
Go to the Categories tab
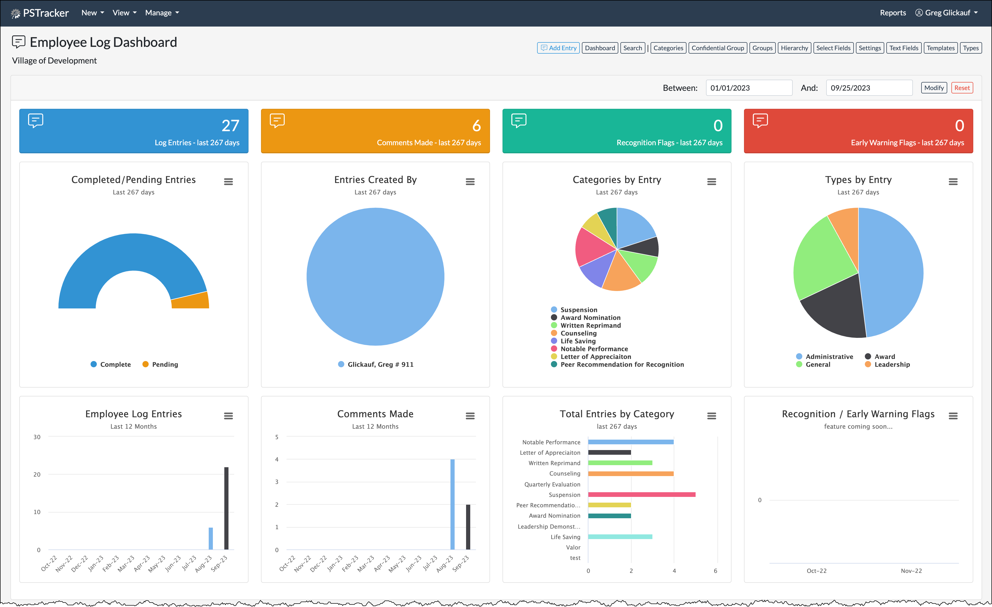point(668,48)
